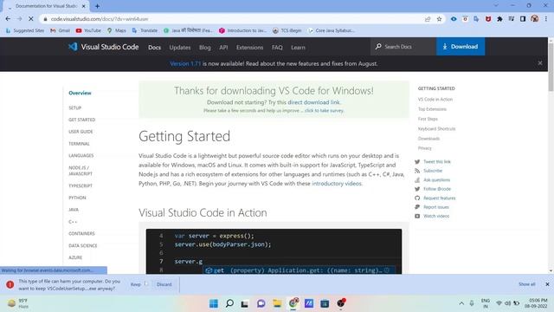Open the YouTube bookmark

(88, 30)
